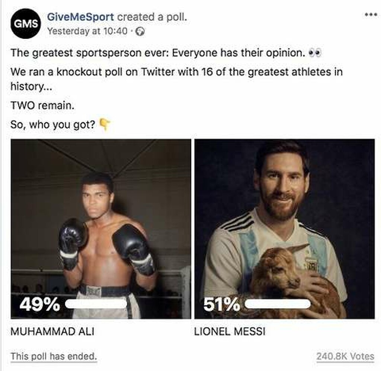Click the Yesterday at 10:40 timestamp
This screenshot has width=381, height=371.
tap(87, 31)
